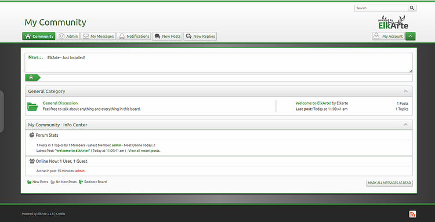This screenshot has width=435, height=222.
Task: Click the ElkArte logo
Action: [393, 23]
